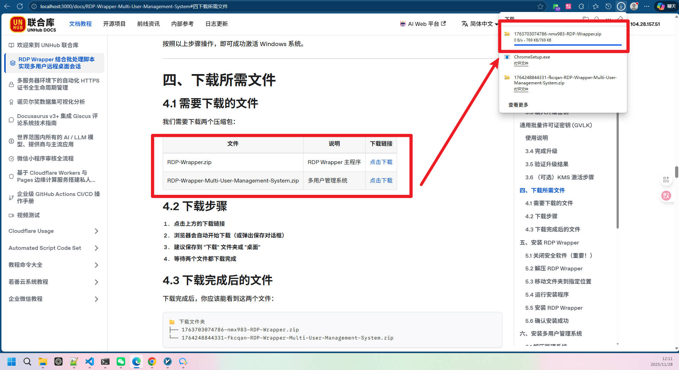Open 诺贝尔奖数据集可视化分析 in sidebar
Viewport: 679px width, 370px height.
(x=54, y=102)
